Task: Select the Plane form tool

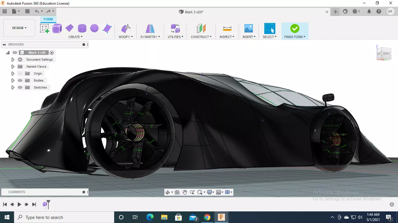Action: [x=70, y=28]
